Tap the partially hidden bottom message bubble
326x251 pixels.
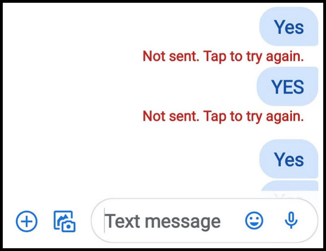[x=290, y=186]
